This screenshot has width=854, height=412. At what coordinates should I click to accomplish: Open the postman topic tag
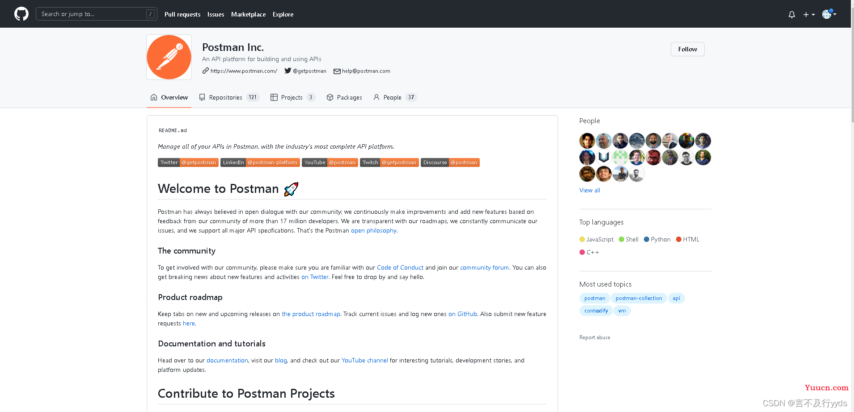coord(595,298)
